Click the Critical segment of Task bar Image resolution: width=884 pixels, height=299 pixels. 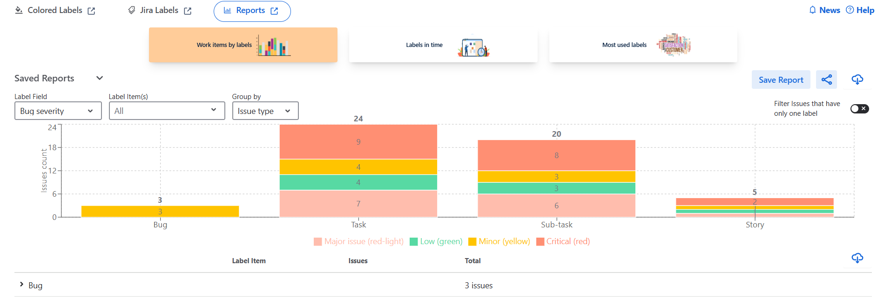click(x=358, y=142)
